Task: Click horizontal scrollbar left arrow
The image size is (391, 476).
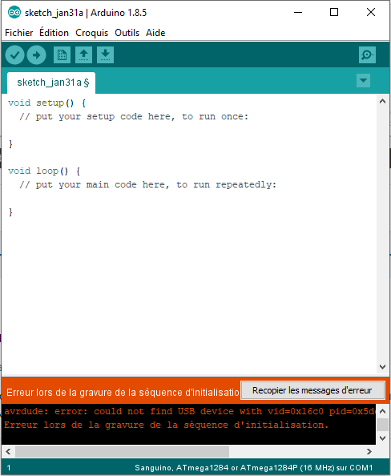Action: point(8,451)
